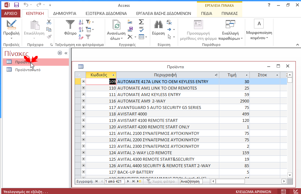Click the current record number box
The width and height of the screenshot is (301, 194).
point(114,181)
